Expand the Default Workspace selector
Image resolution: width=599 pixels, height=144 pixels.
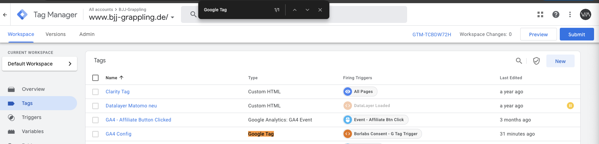40,64
